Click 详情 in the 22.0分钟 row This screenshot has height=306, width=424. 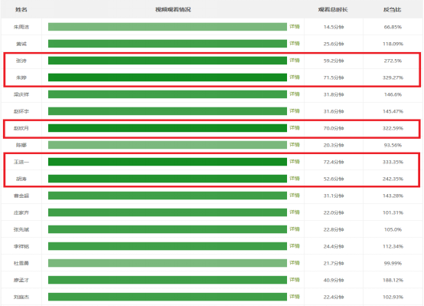[295, 212]
